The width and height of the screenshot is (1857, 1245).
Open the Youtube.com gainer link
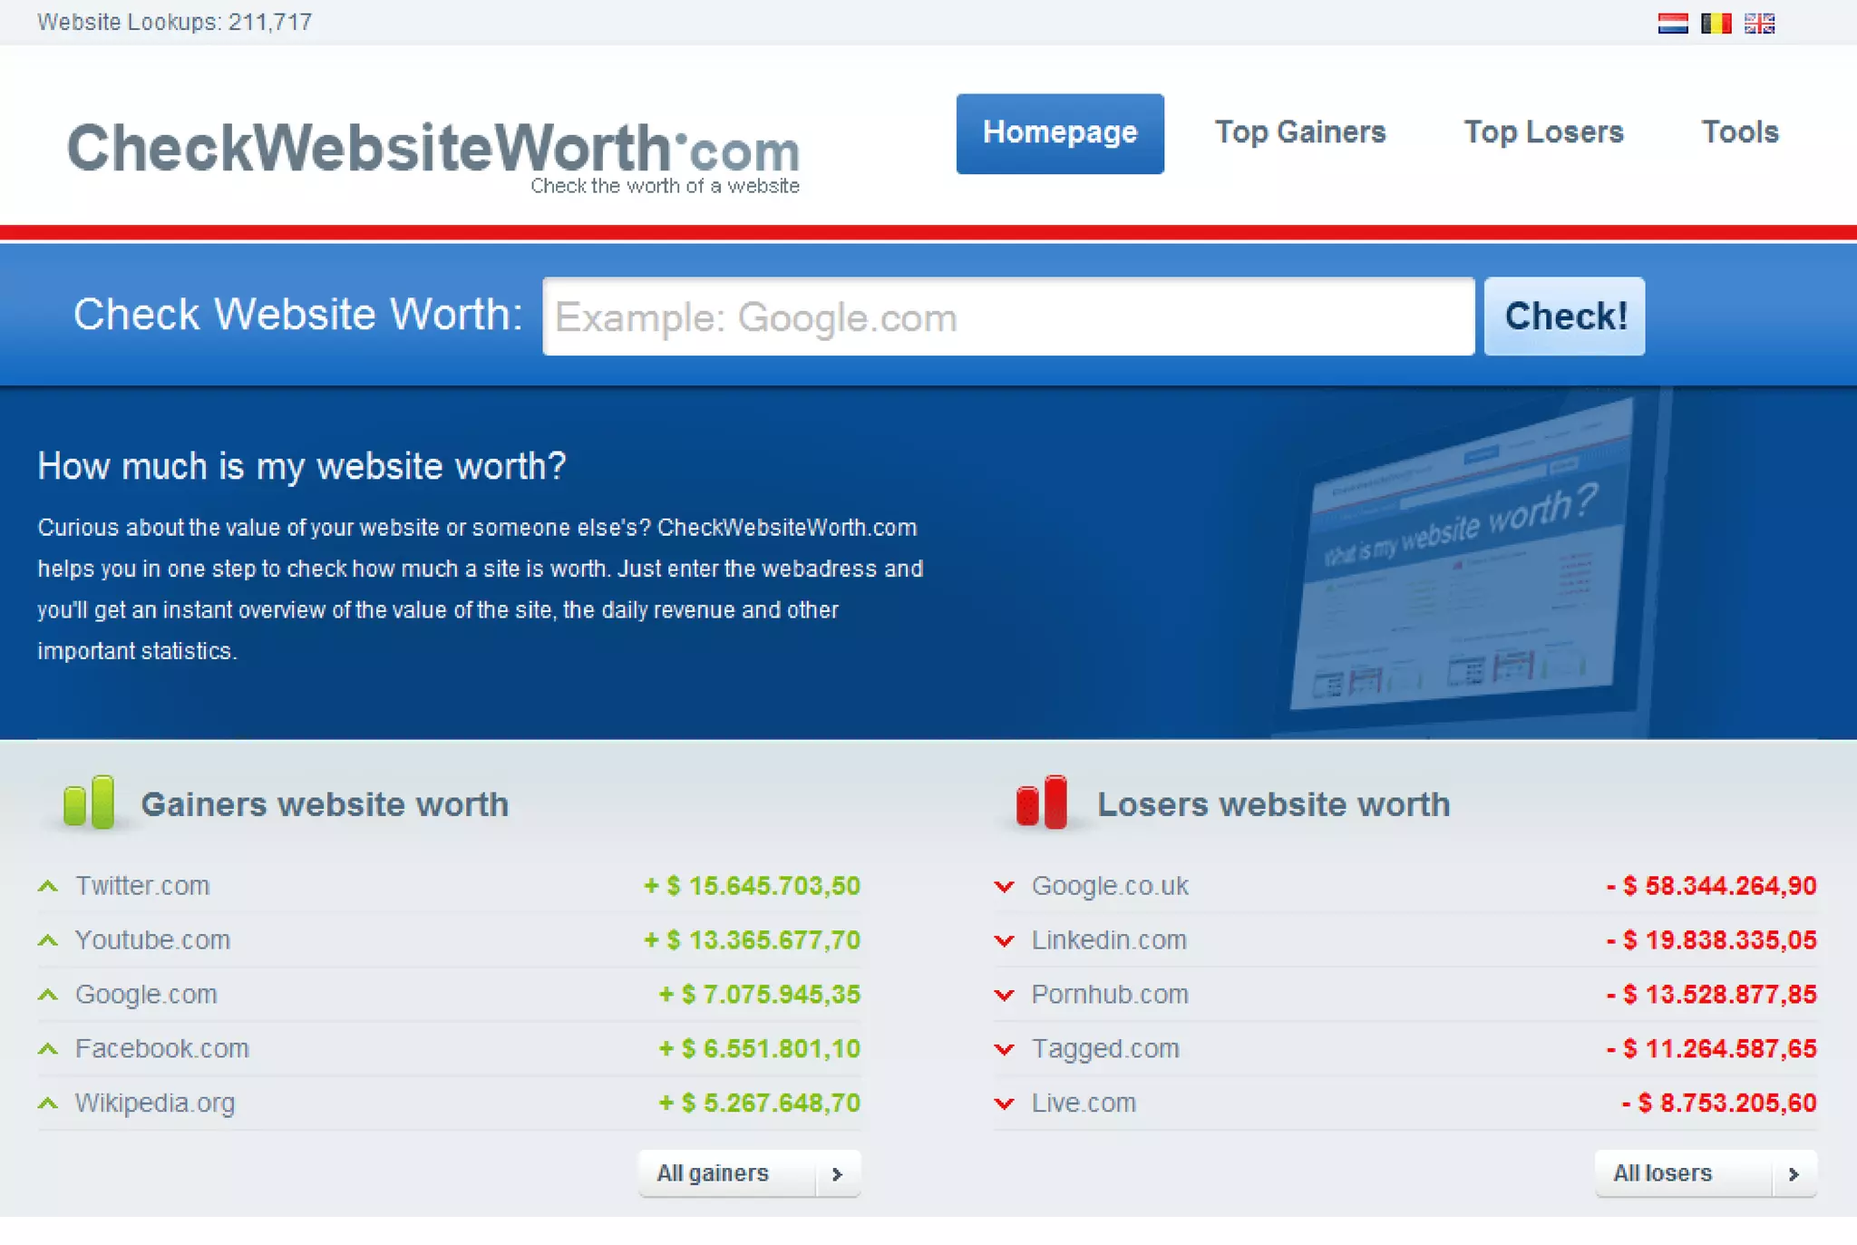(x=152, y=940)
